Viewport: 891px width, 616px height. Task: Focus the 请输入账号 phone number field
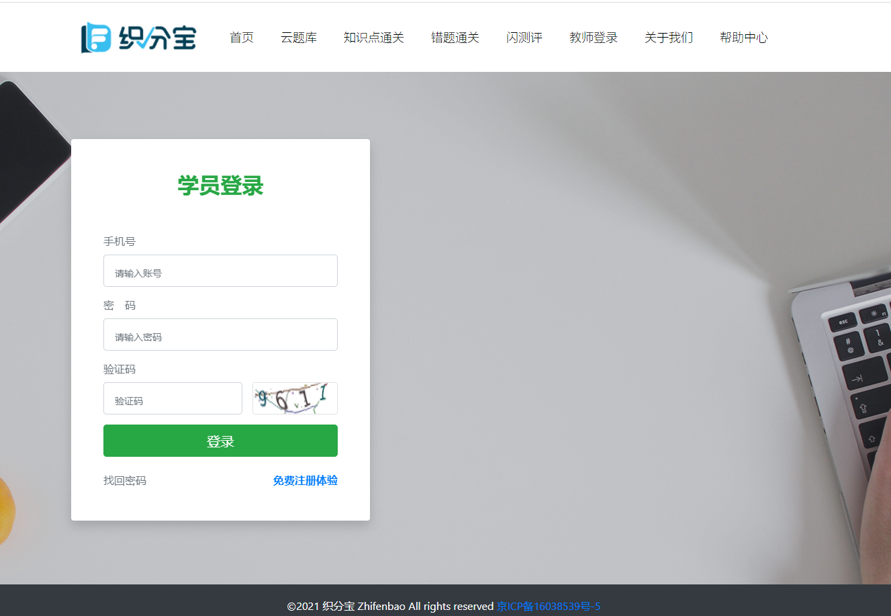click(220, 271)
